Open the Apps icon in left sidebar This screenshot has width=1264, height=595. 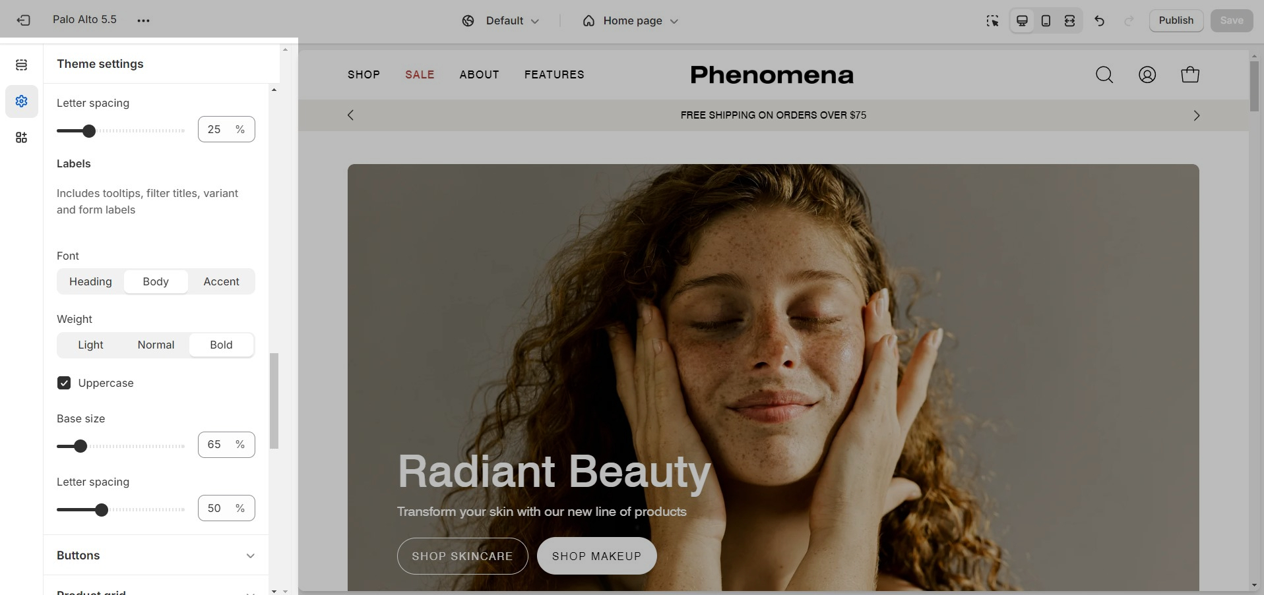pos(22,137)
